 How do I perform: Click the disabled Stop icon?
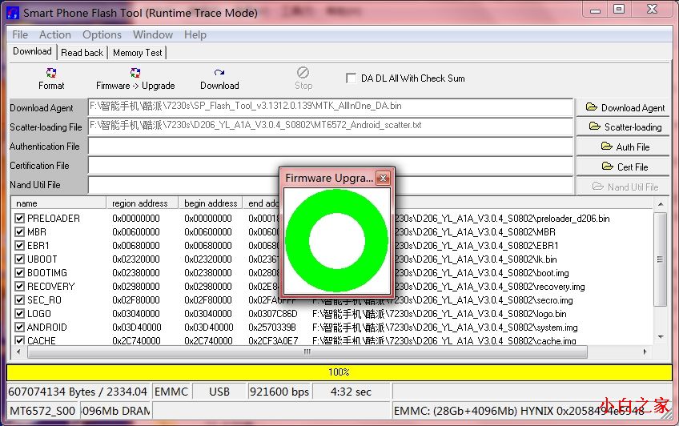(303, 72)
